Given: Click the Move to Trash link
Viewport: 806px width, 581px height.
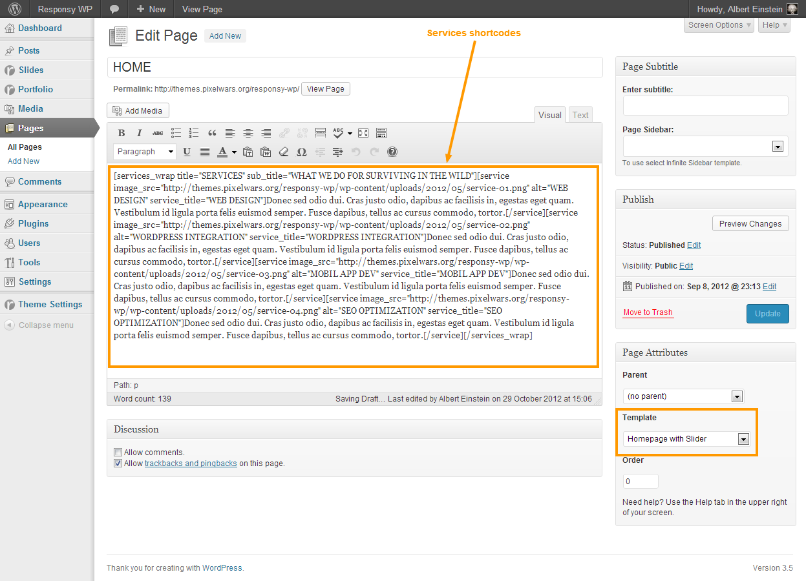Looking at the screenshot, I should (x=648, y=312).
